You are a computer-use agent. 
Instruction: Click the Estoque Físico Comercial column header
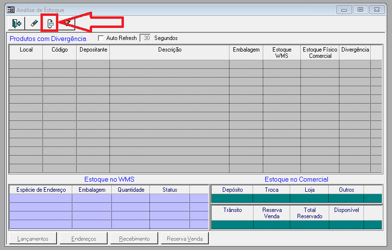(320, 53)
